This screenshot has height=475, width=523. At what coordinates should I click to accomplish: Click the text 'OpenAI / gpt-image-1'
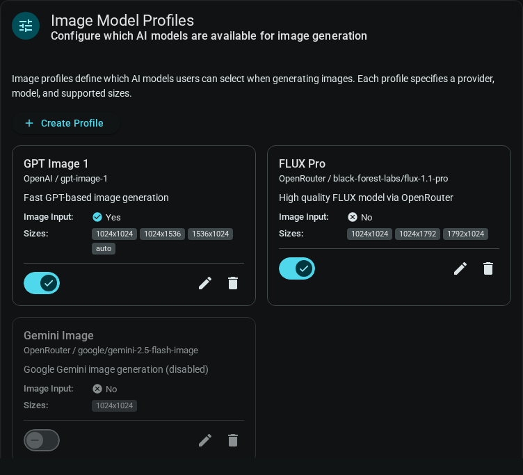click(65, 179)
